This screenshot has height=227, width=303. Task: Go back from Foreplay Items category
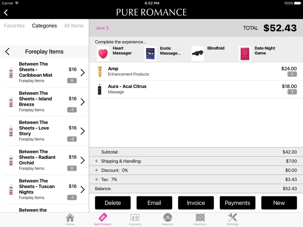pos(7,52)
